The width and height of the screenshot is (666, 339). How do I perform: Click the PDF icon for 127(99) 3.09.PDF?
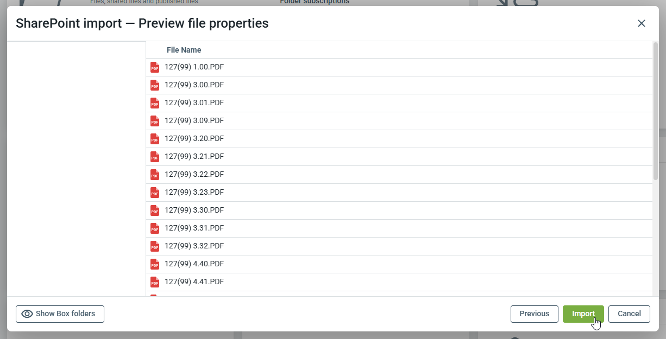[x=155, y=121]
